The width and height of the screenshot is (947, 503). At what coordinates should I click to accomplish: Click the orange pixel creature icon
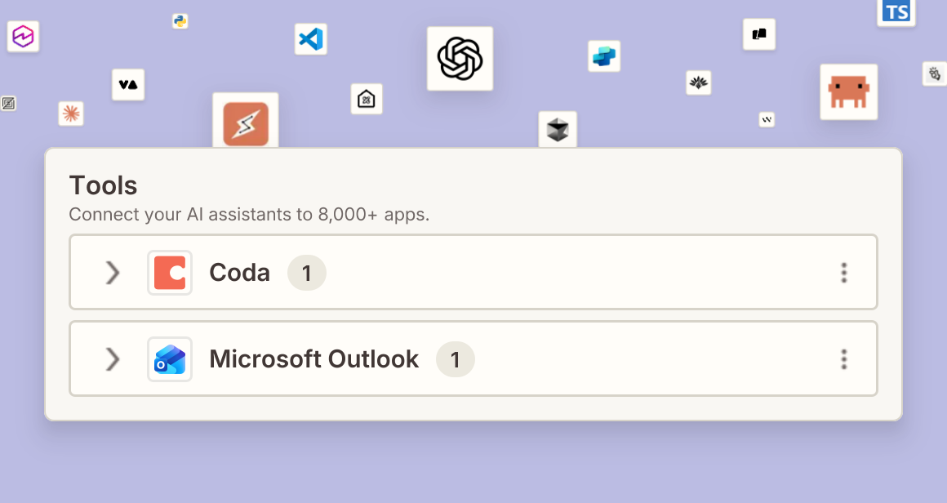point(848,91)
